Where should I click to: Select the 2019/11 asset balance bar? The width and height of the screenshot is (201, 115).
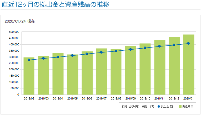pyautogui.click(x=160, y=67)
